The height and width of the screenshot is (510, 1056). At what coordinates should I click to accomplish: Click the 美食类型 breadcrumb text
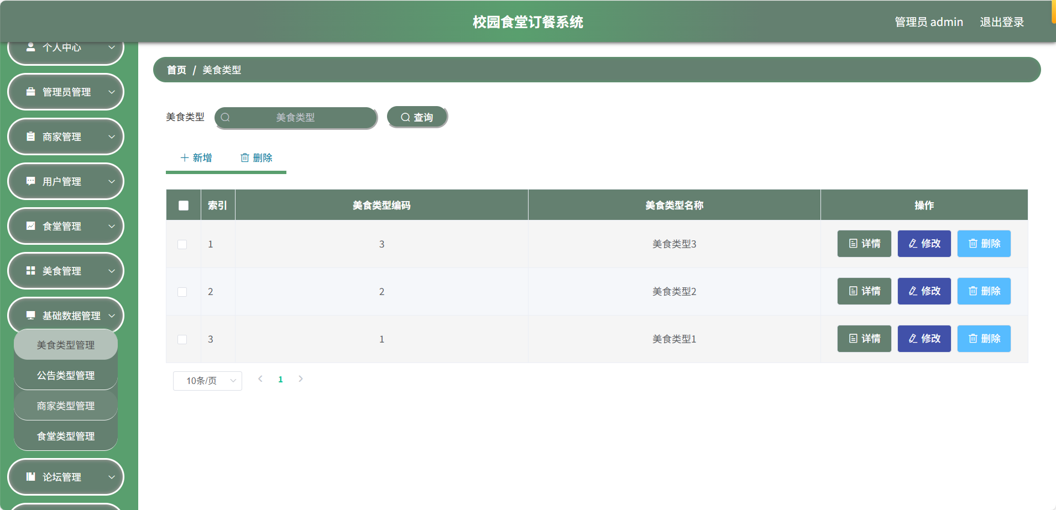(222, 70)
